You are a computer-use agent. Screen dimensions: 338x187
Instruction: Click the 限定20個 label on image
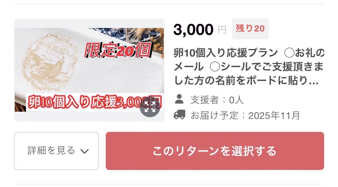click(x=118, y=50)
